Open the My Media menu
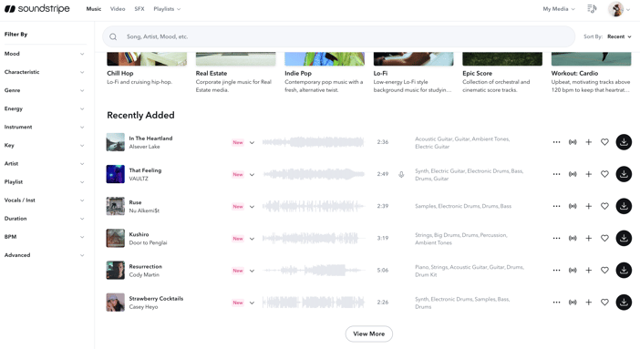Viewport: 640px width, 349px height. tap(558, 9)
